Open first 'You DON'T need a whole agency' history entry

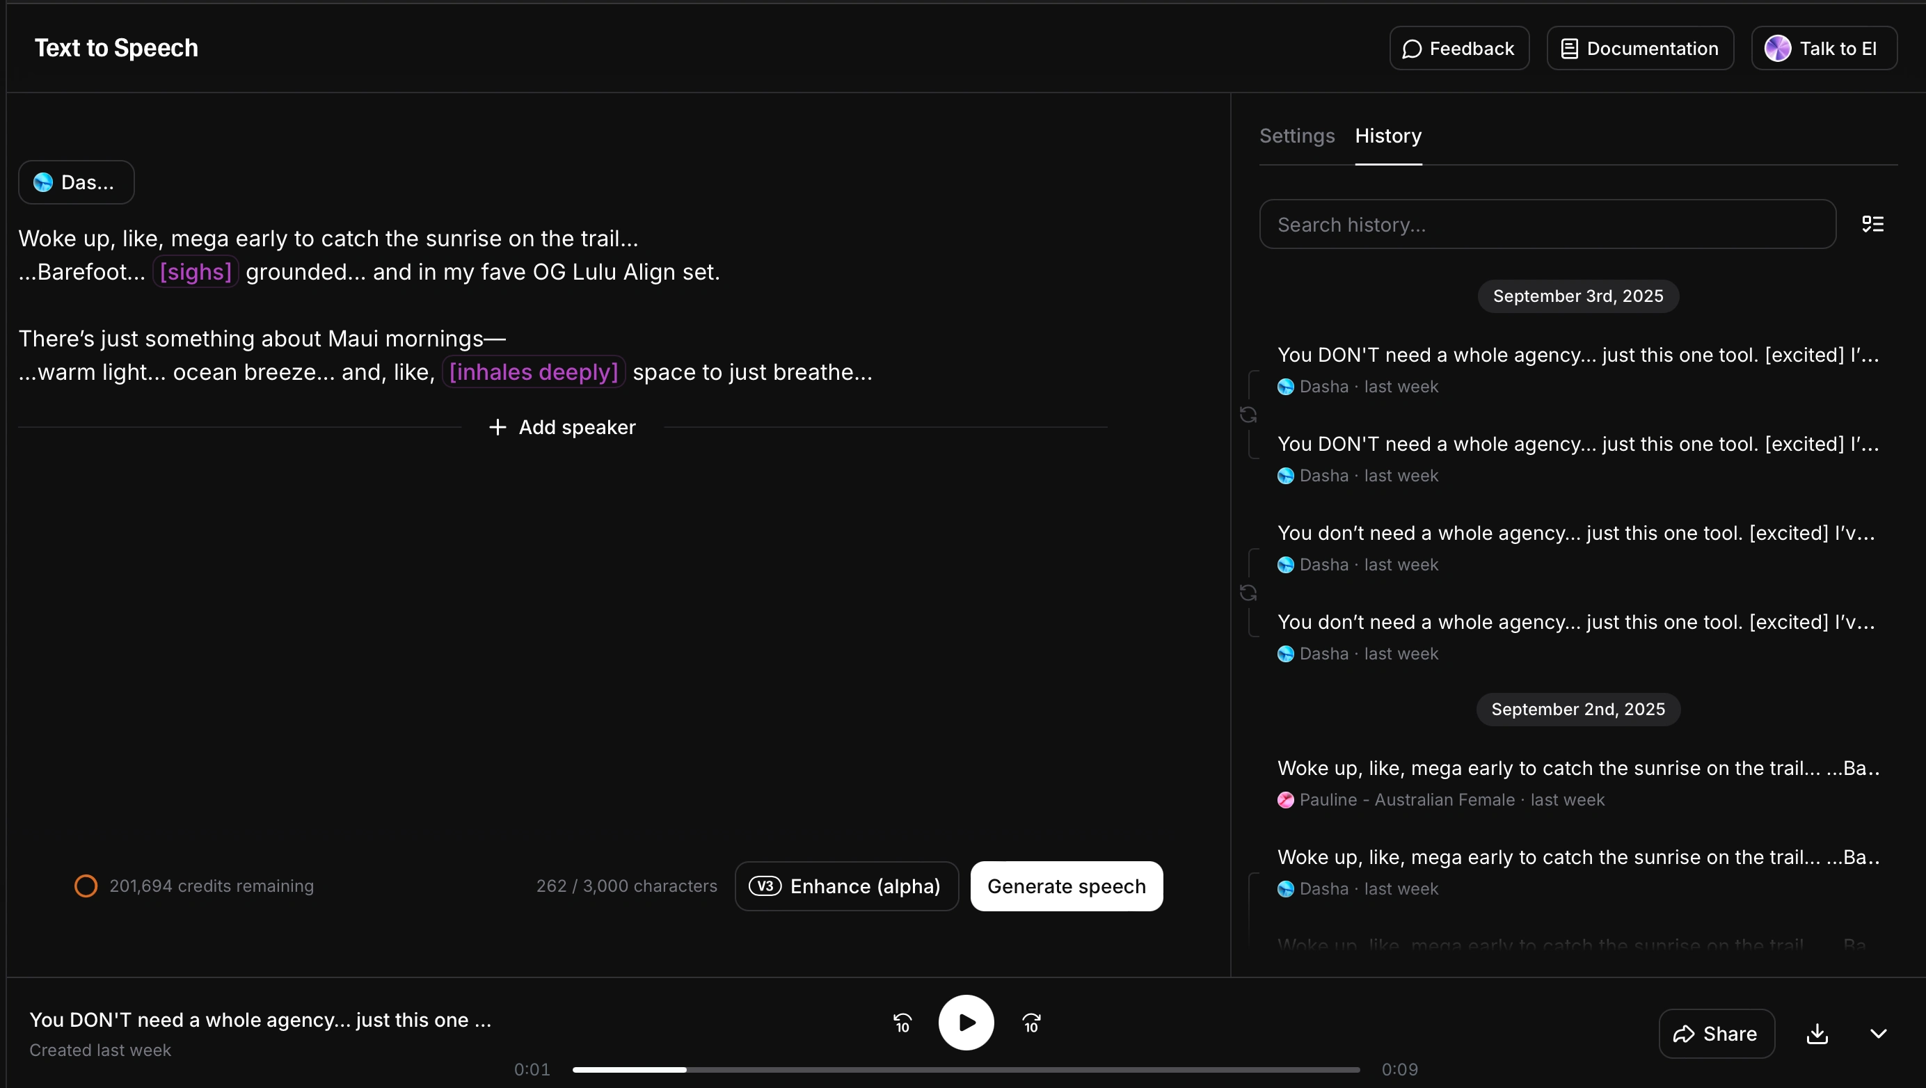[1578, 370]
